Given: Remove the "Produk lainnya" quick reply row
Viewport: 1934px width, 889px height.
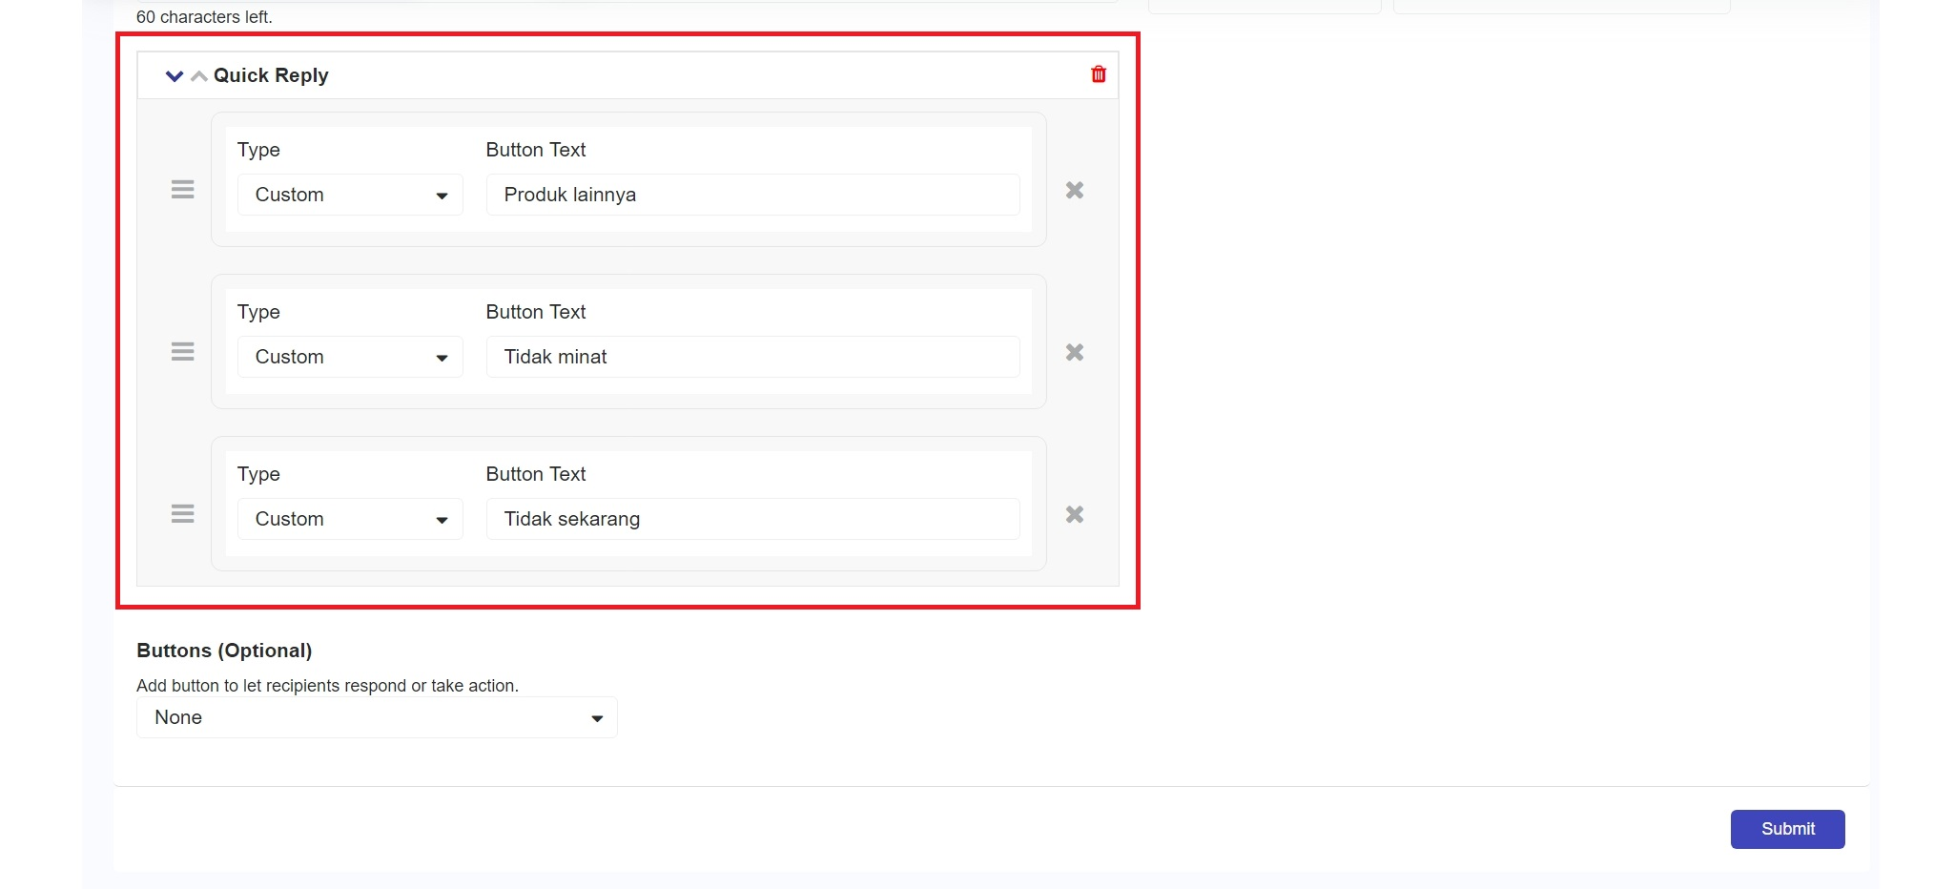Looking at the screenshot, I should pyautogui.click(x=1074, y=190).
